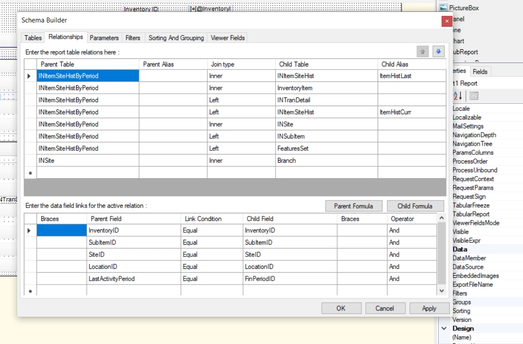This screenshot has height=344, width=523.
Task: Click the property pages icon beside A-Z
Action: tap(474, 96)
